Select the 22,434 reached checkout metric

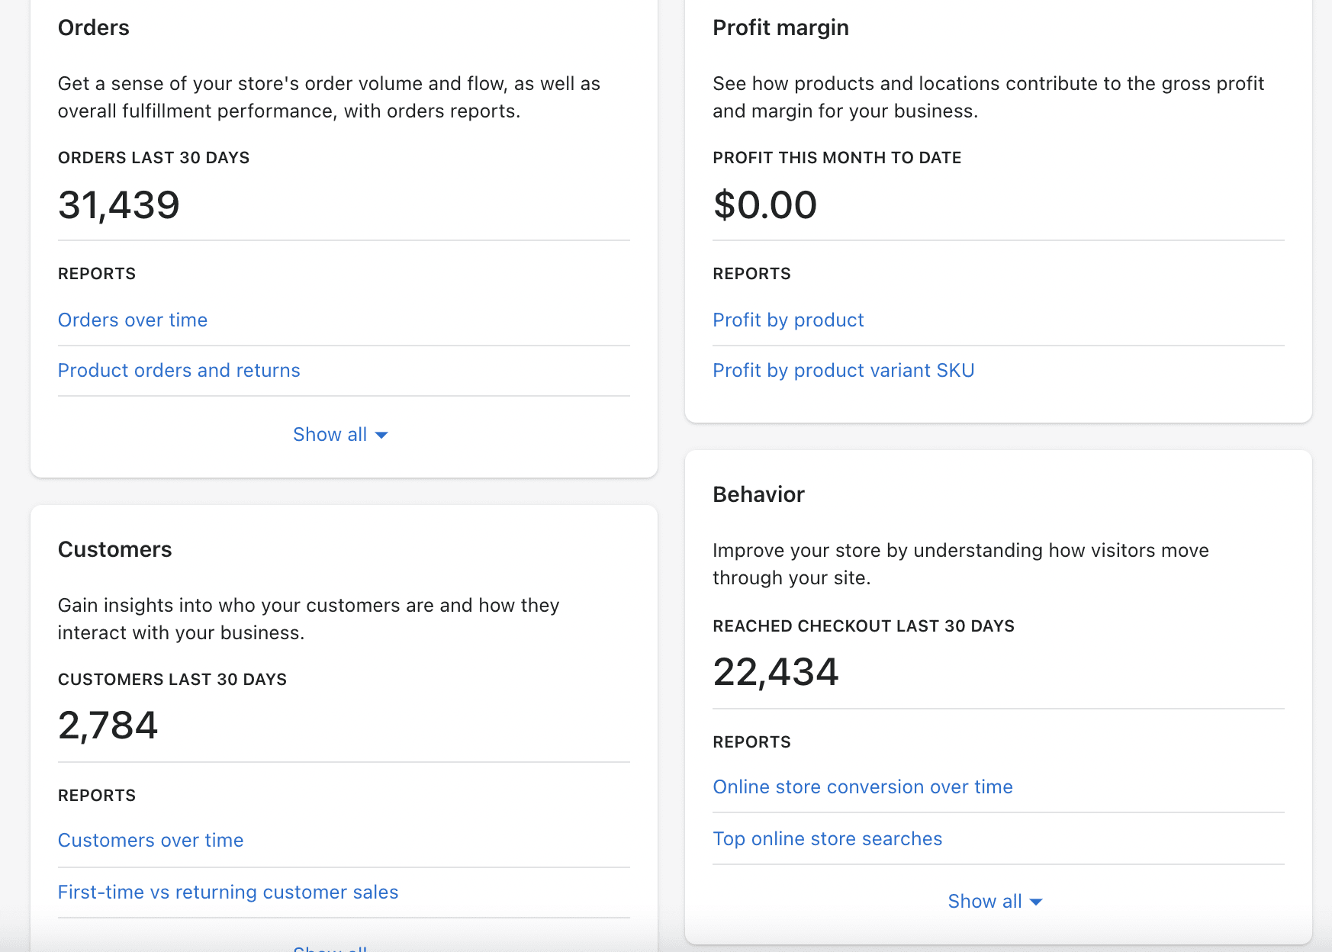[775, 672]
